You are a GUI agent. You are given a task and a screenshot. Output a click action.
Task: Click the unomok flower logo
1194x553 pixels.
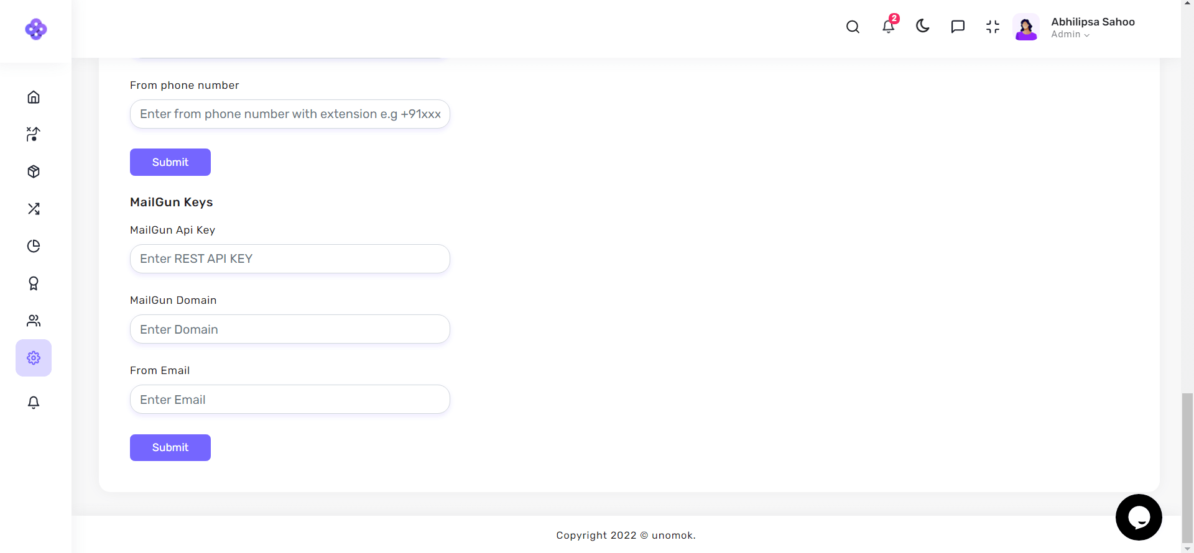point(36,29)
